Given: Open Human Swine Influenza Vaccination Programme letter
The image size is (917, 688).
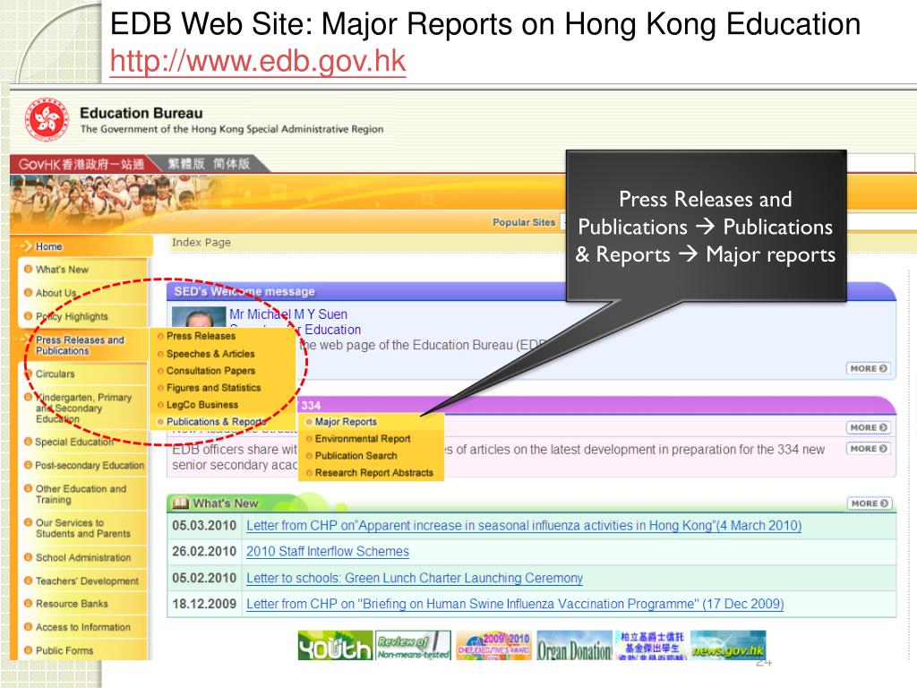Looking at the screenshot, I should point(515,604).
